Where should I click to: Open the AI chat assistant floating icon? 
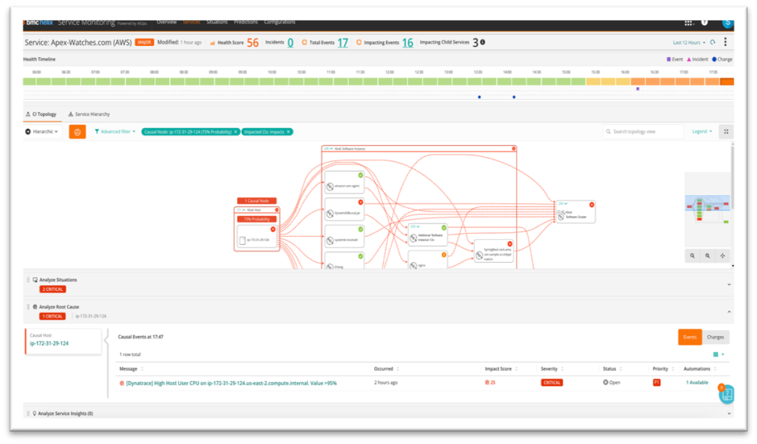[726, 394]
